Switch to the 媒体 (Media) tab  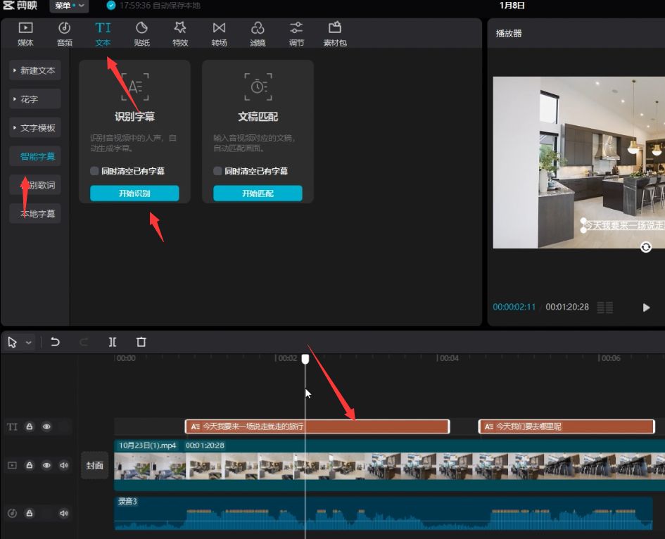[x=25, y=33]
